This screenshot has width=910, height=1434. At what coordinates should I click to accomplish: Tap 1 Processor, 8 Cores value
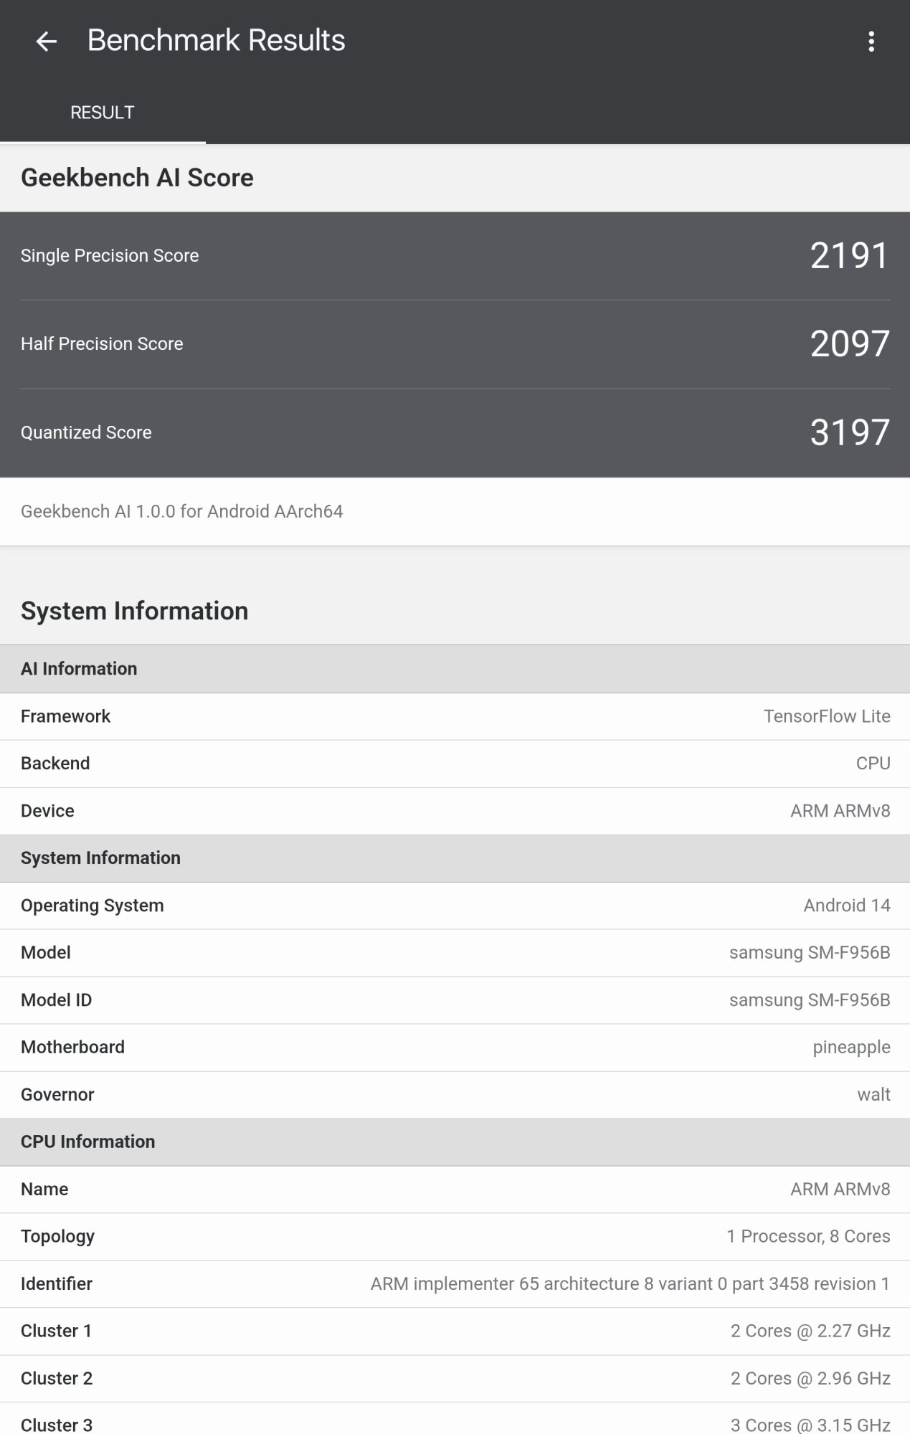[808, 1237]
